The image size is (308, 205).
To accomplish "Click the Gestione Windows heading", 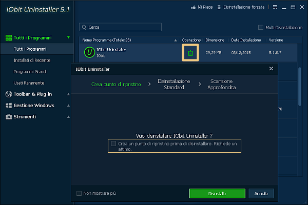I will tap(34, 106).
